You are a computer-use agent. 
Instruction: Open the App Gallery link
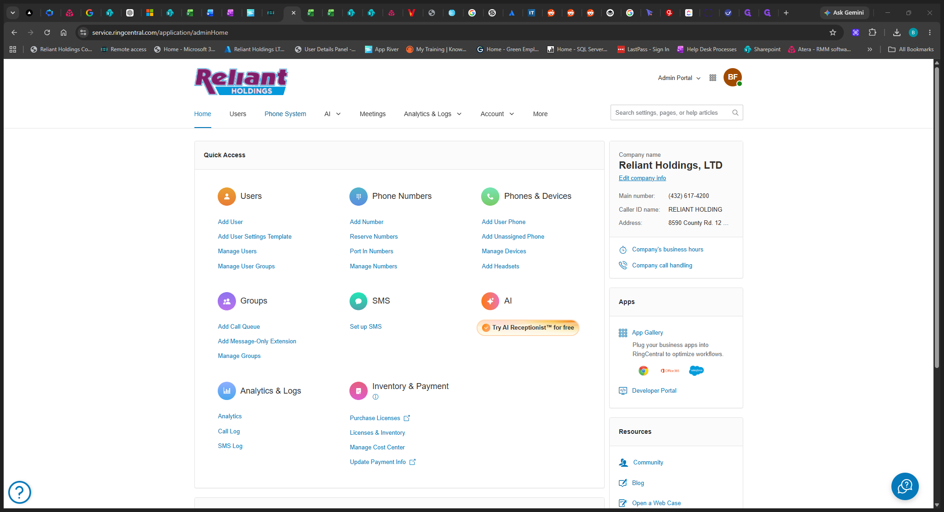coord(648,333)
